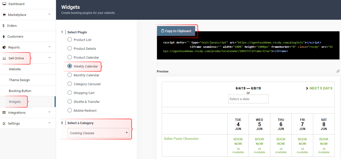Click Book Now for Tuesday 4 June
The image size is (341, 159).
[x=238, y=141]
